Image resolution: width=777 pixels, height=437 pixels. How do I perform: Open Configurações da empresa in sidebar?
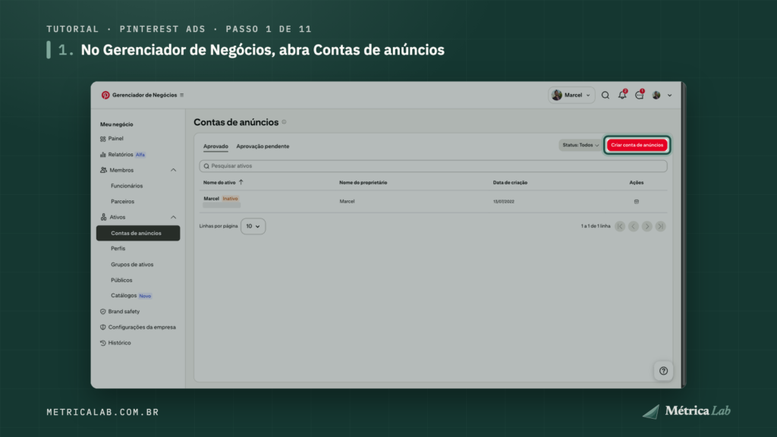coord(142,328)
